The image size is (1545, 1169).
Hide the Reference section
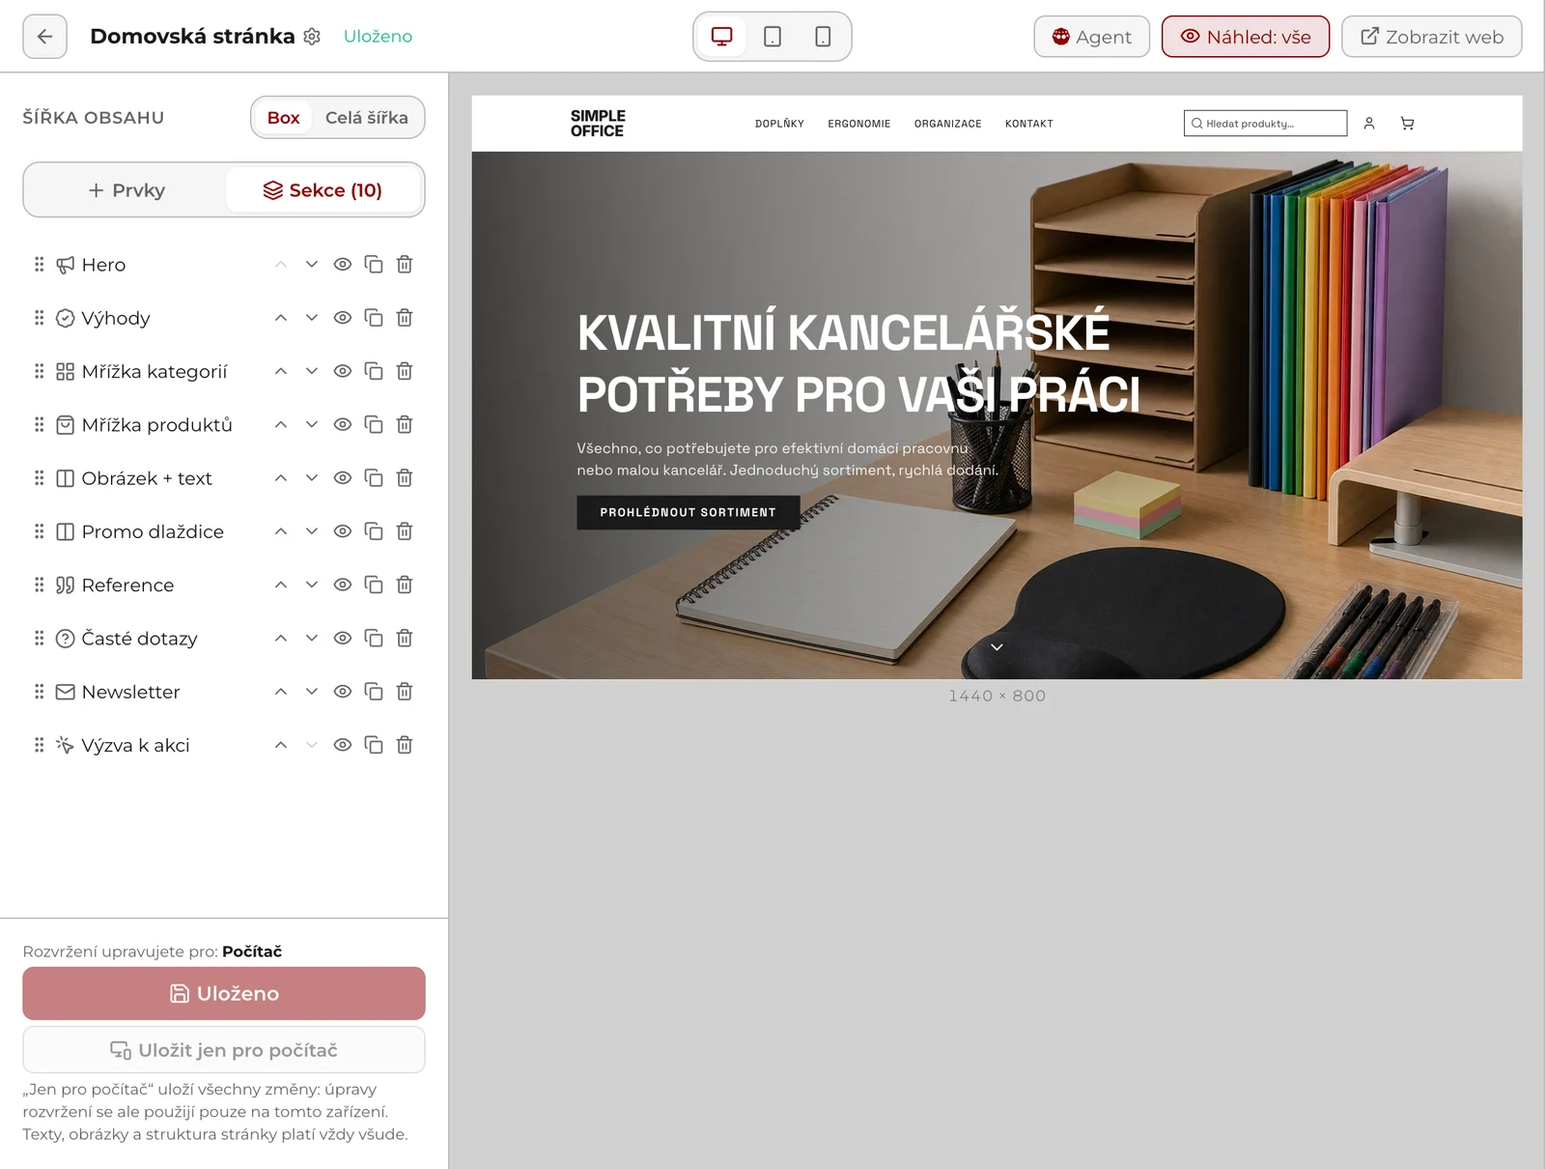pos(343,584)
